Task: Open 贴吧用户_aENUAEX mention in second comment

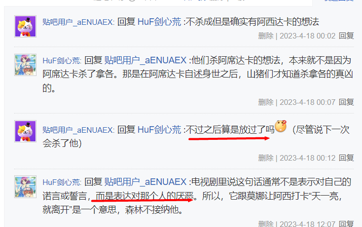Action: click(x=146, y=60)
